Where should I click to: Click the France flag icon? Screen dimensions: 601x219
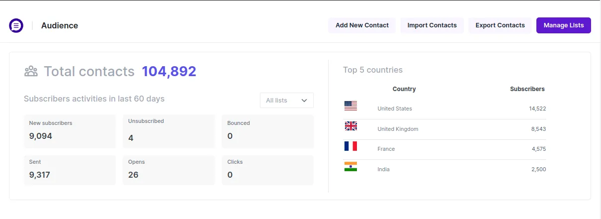click(350, 146)
